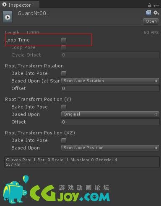This screenshot has width=161, height=206.
Task: Select the Inspector tab
Action: point(20,5)
